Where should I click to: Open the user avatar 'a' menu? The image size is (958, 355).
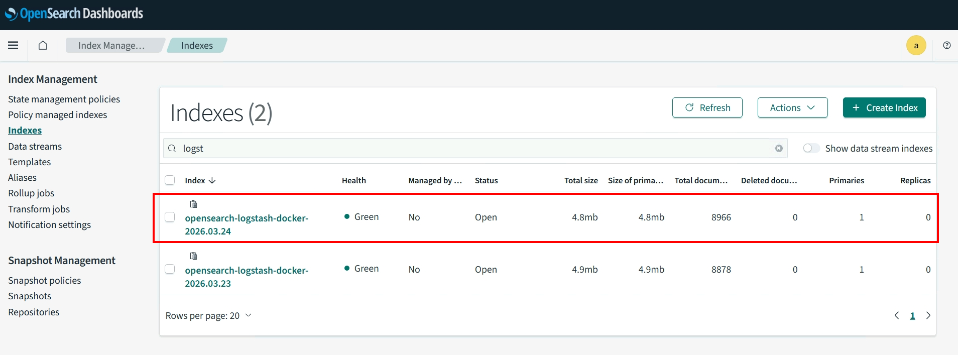click(916, 45)
